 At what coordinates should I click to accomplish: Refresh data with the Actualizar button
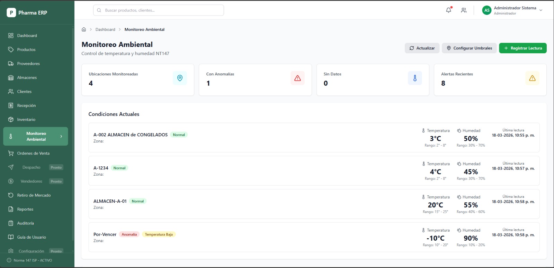(x=422, y=48)
